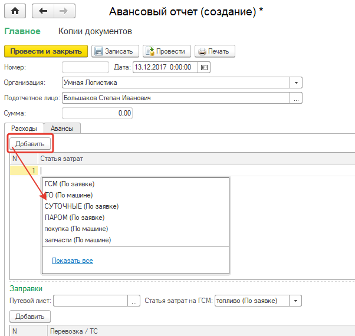Select запчасти (По машине) entry
Screen dimensions: 355x336
tap(136, 240)
